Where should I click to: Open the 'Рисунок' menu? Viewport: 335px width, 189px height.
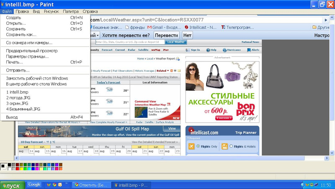coord(51,11)
